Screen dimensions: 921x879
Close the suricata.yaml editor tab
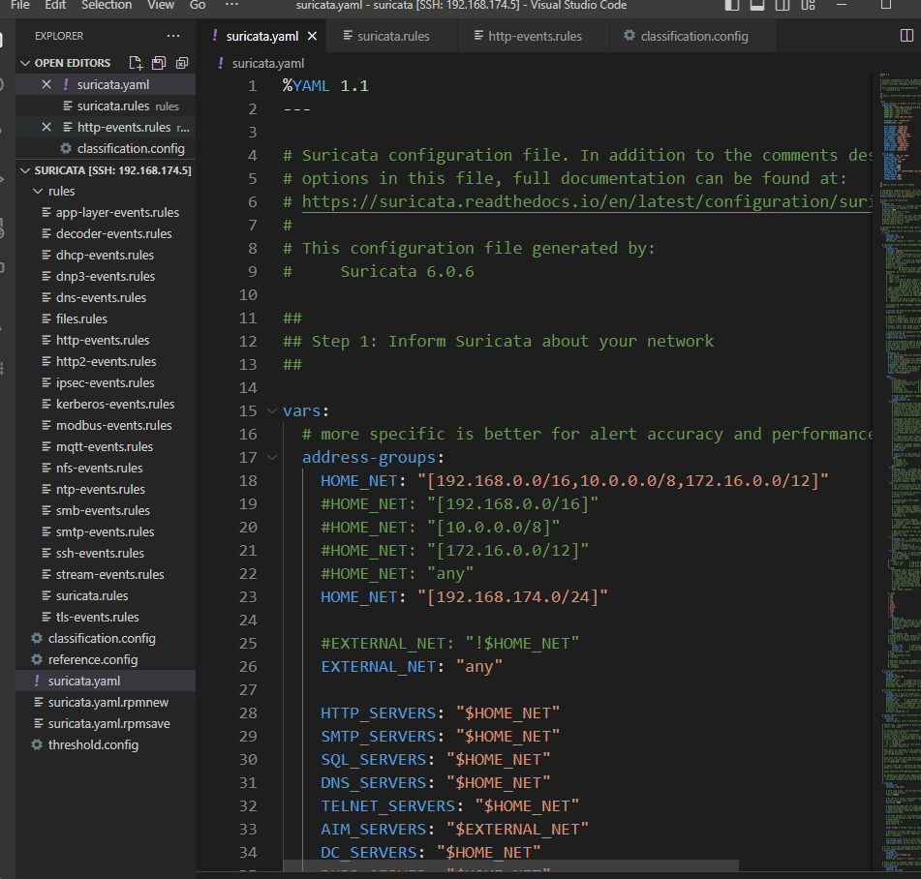point(313,37)
